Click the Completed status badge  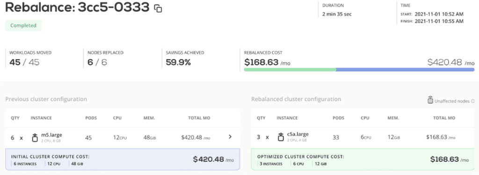click(23, 26)
